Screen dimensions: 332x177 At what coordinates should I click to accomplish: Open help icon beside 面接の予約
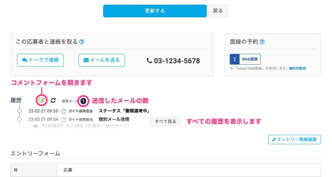tap(262, 42)
